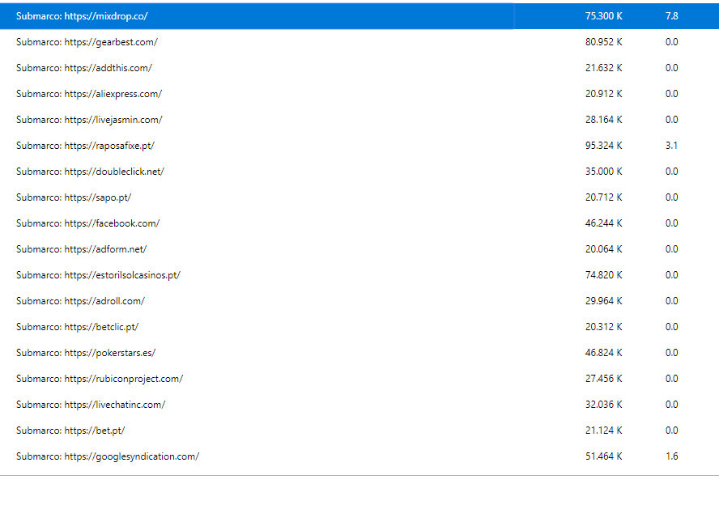719x505 pixels.
Task: Select the raposafixe.pt subframe row
Action: click(x=85, y=146)
